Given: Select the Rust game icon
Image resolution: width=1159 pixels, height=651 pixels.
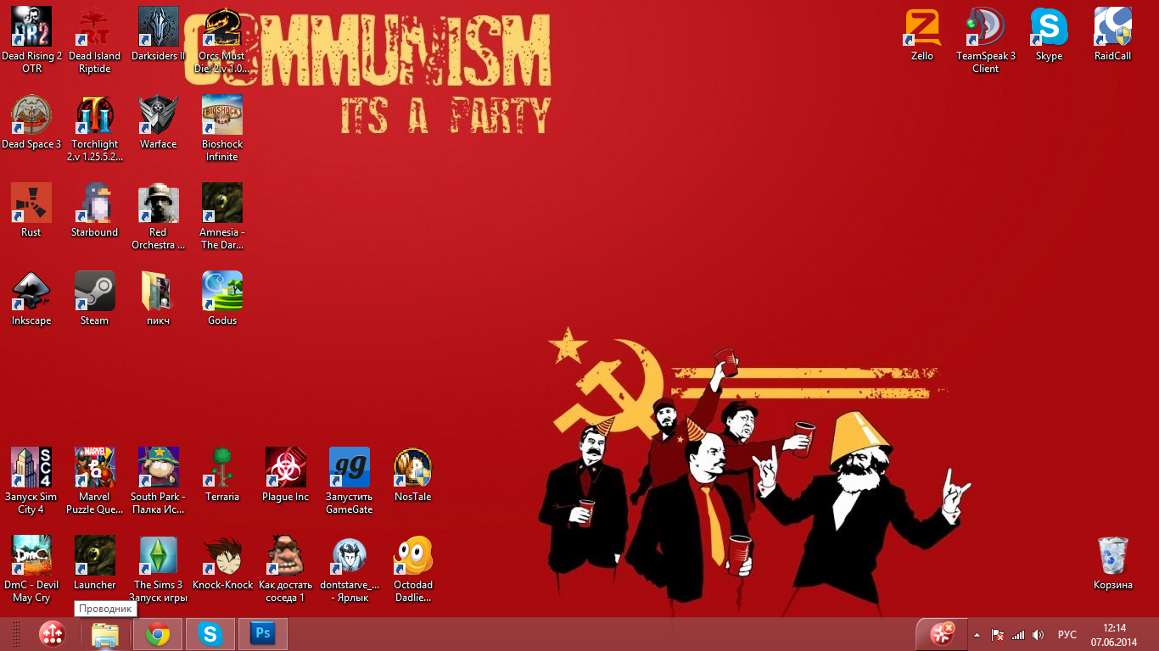Looking at the screenshot, I should 31,203.
